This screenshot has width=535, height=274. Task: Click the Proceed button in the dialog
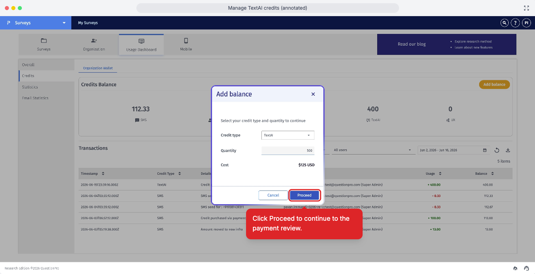[304, 195]
